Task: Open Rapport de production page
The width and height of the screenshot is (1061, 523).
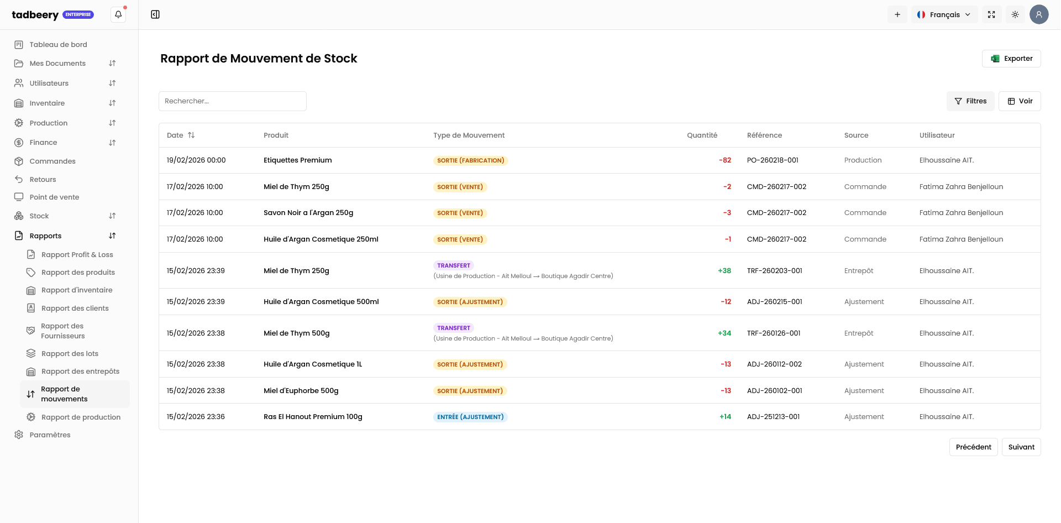Action: pos(81,417)
